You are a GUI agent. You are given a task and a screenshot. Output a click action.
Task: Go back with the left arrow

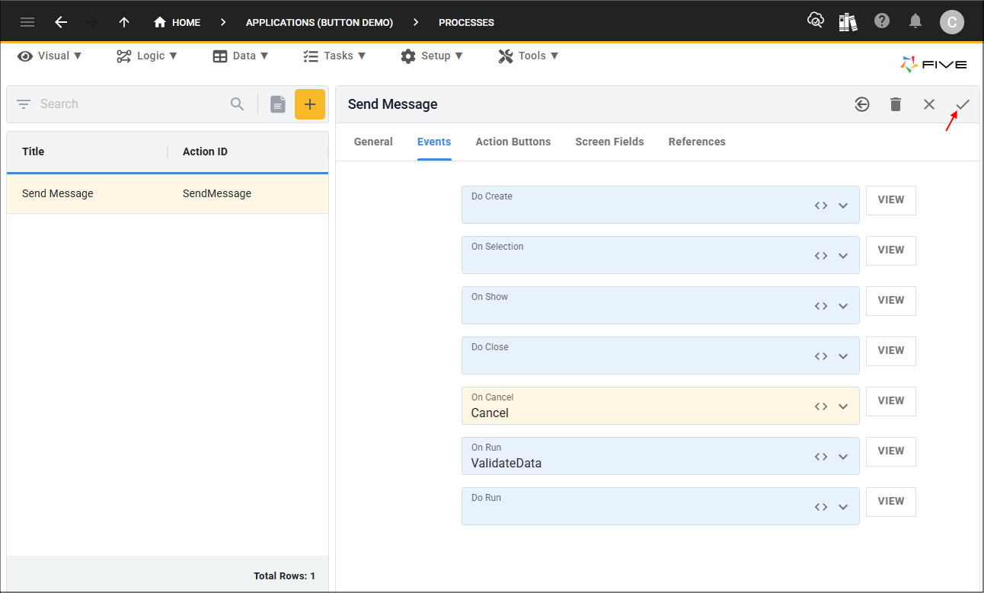pos(61,22)
